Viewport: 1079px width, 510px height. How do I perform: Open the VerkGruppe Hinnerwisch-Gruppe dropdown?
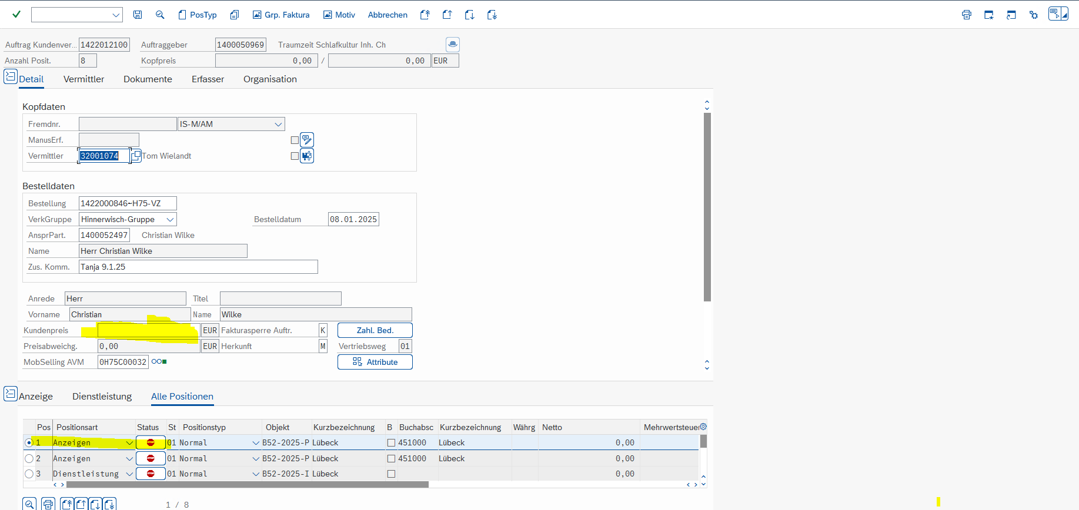pyautogui.click(x=170, y=219)
